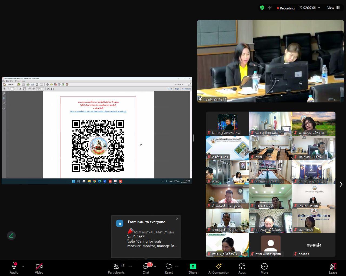This screenshot has height=276, width=346.
Task: Expand Participants options arrow
Action: pyautogui.click(x=131, y=266)
